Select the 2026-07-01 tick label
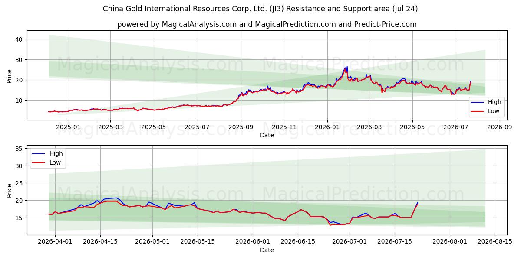 tap(350, 242)
